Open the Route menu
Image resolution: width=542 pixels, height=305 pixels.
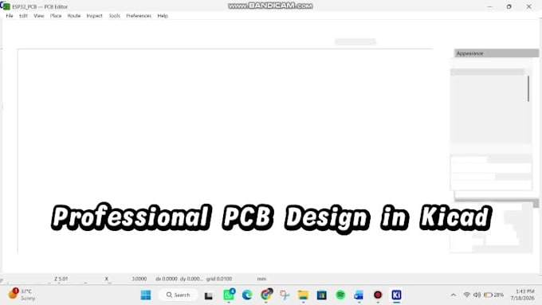click(73, 16)
